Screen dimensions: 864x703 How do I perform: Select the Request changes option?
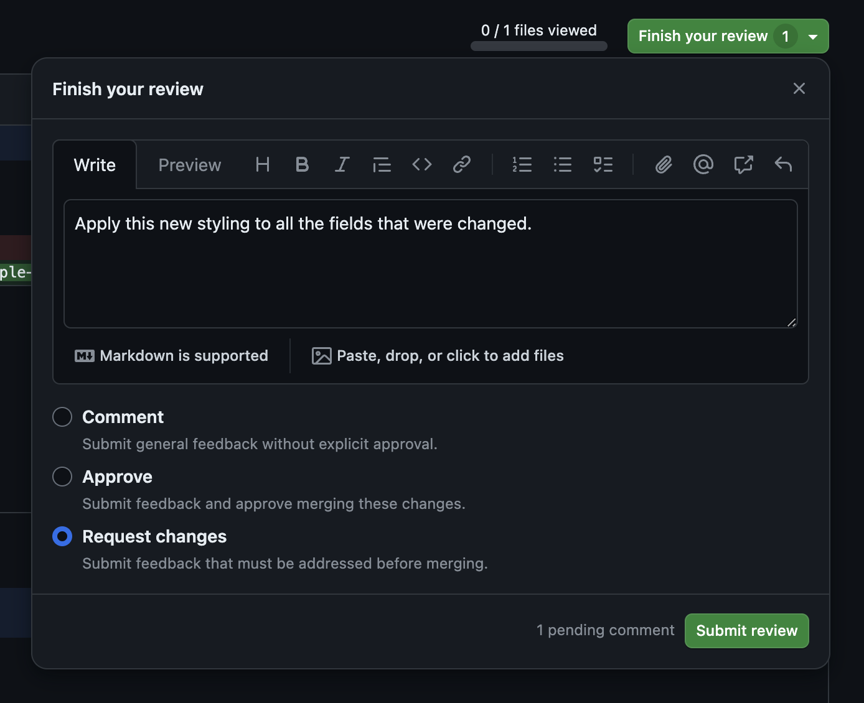[x=62, y=536]
